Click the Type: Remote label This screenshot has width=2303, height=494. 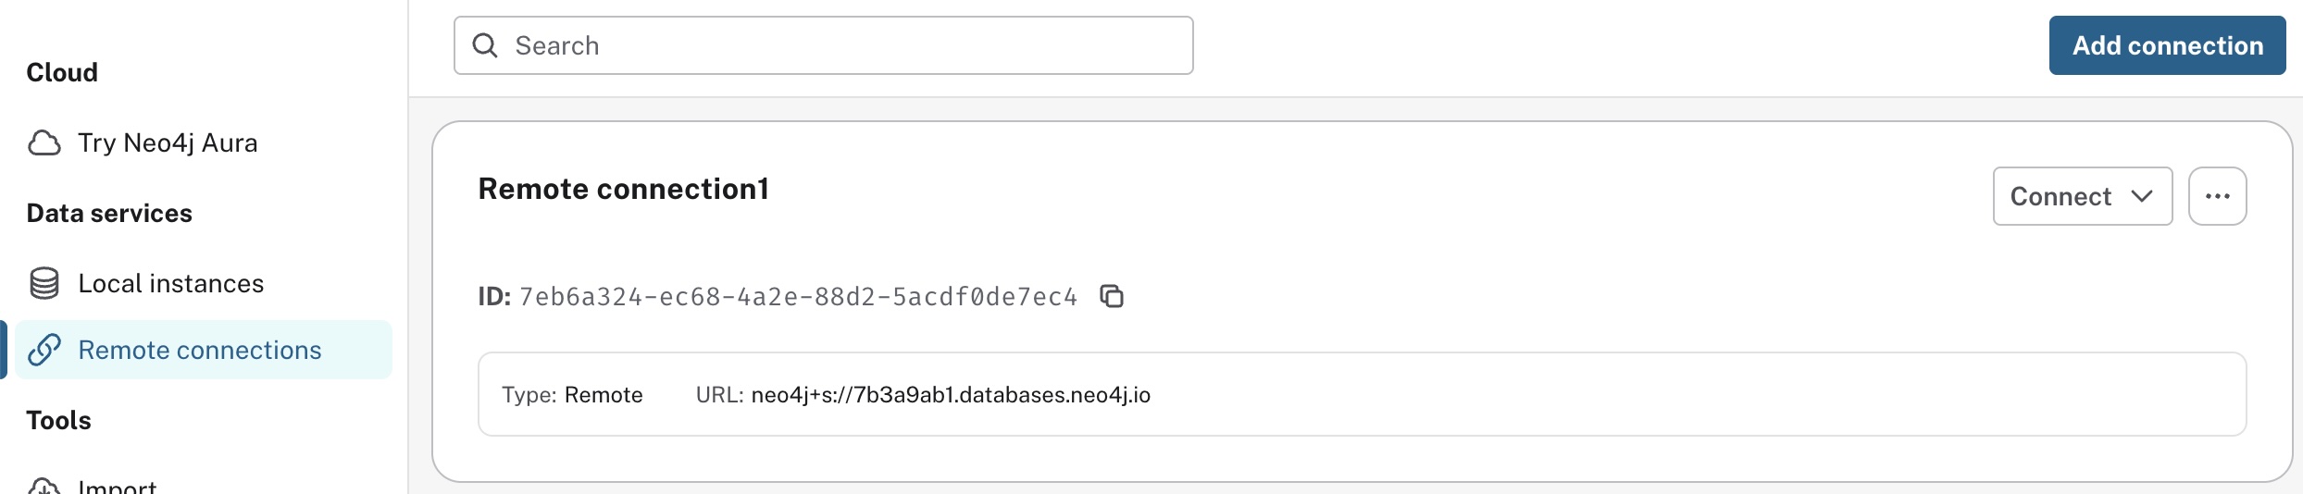pyautogui.click(x=572, y=395)
